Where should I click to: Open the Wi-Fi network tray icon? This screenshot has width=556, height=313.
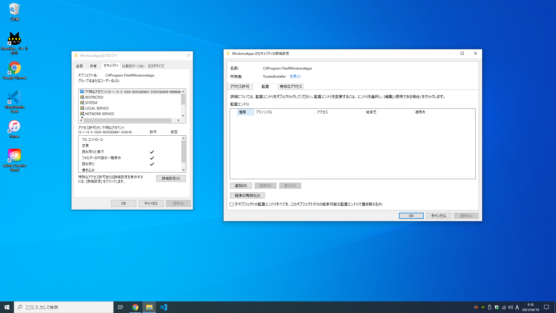504,307
